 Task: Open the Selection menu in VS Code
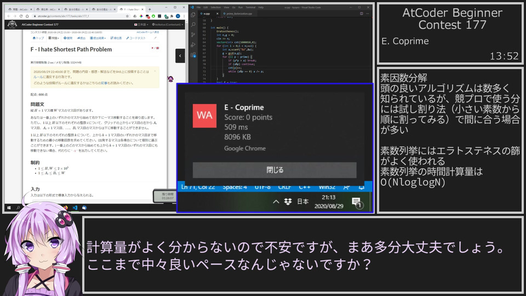tap(216, 7)
